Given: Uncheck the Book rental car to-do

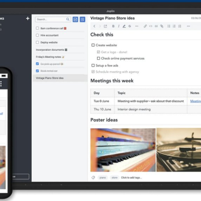Looking at the screenshot, I should (37, 71).
